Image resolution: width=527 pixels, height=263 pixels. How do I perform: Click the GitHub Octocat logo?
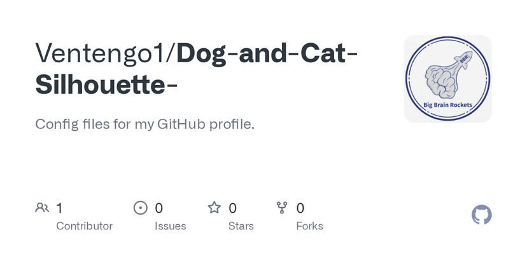(482, 215)
